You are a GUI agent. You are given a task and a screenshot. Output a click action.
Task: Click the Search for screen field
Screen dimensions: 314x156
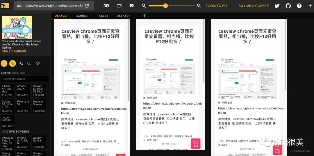[25, 79]
